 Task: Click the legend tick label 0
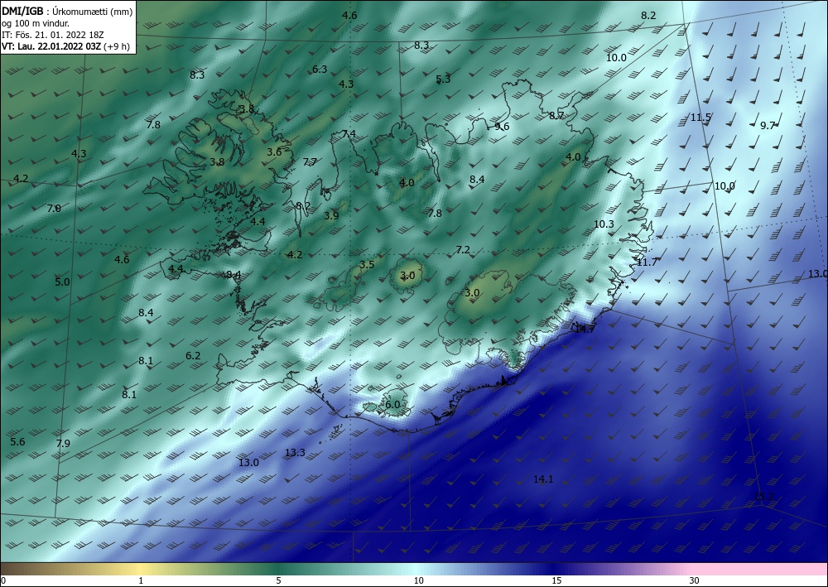pos(3,581)
